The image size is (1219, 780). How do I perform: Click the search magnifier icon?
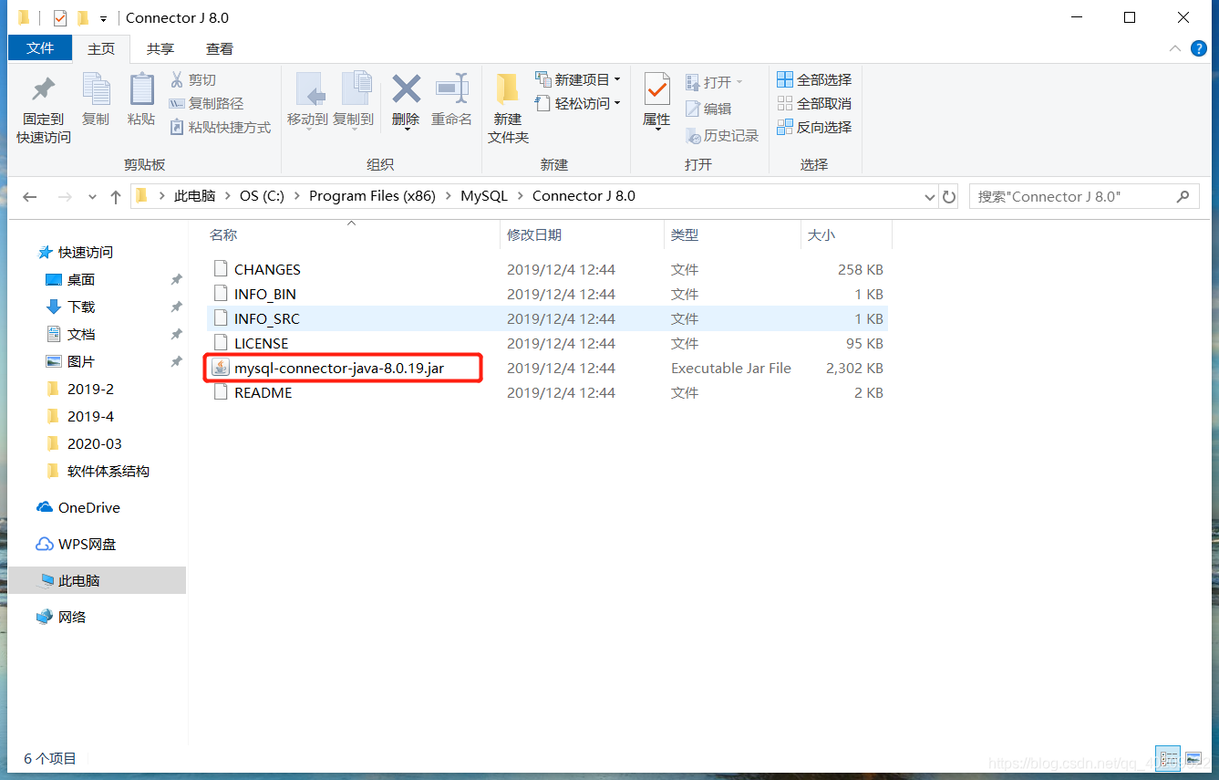(x=1183, y=196)
